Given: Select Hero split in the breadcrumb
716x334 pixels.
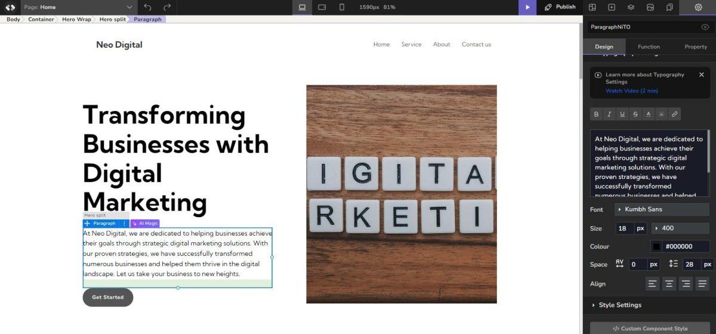Looking at the screenshot, I should 113,19.
